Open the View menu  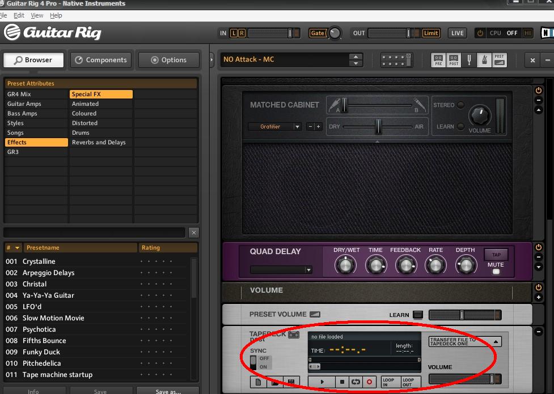pyautogui.click(x=37, y=15)
